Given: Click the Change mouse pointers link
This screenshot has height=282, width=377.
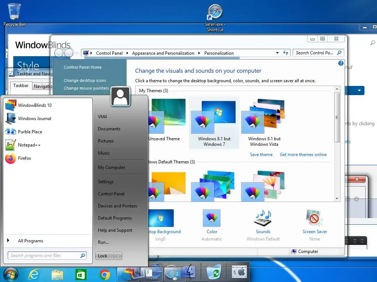Looking at the screenshot, I should [x=86, y=88].
